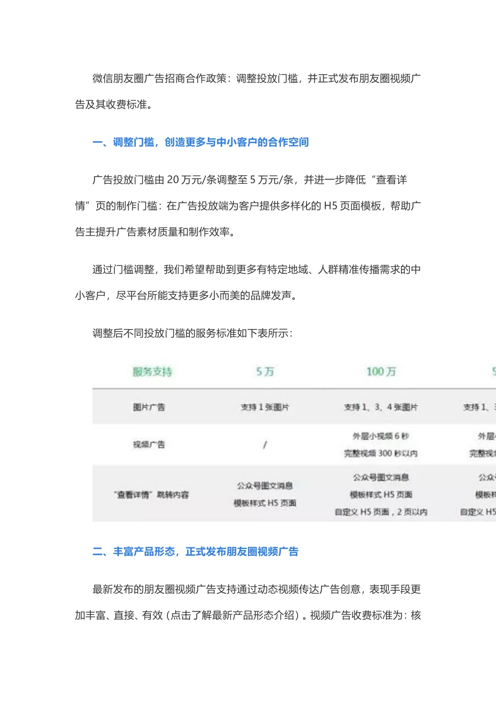This screenshot has width=496, height=702.
Task: Click the row label 图片广告
Action: 149,407
